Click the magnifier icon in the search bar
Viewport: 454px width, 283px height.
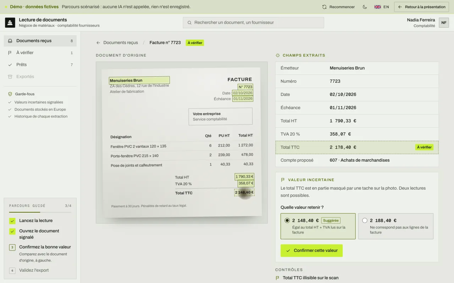click(190, 23)
